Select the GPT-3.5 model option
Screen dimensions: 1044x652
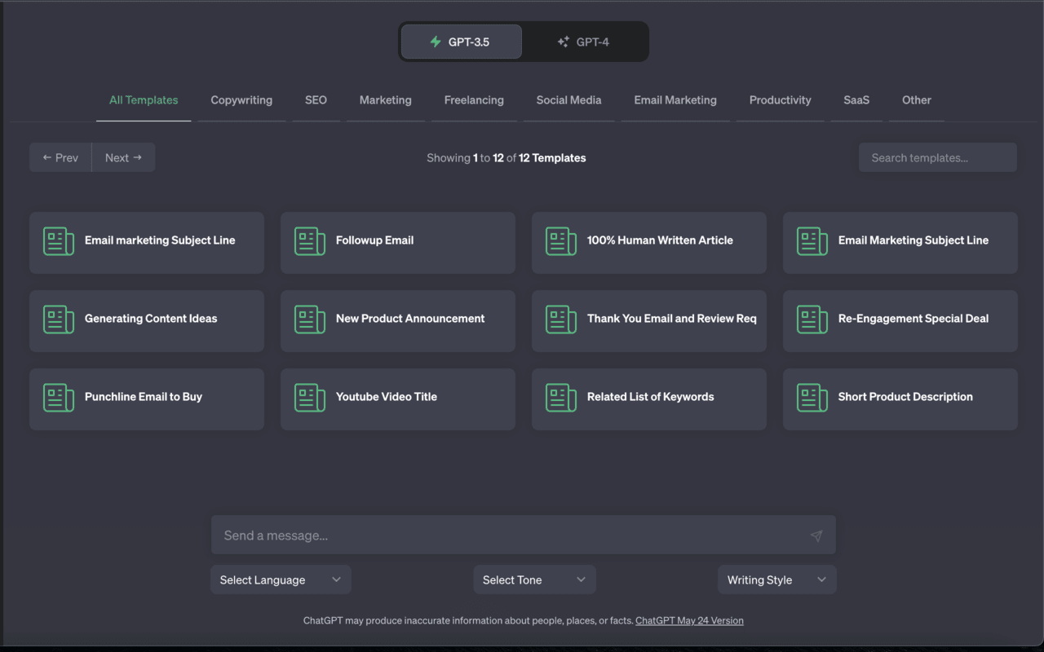click(461, 42)
